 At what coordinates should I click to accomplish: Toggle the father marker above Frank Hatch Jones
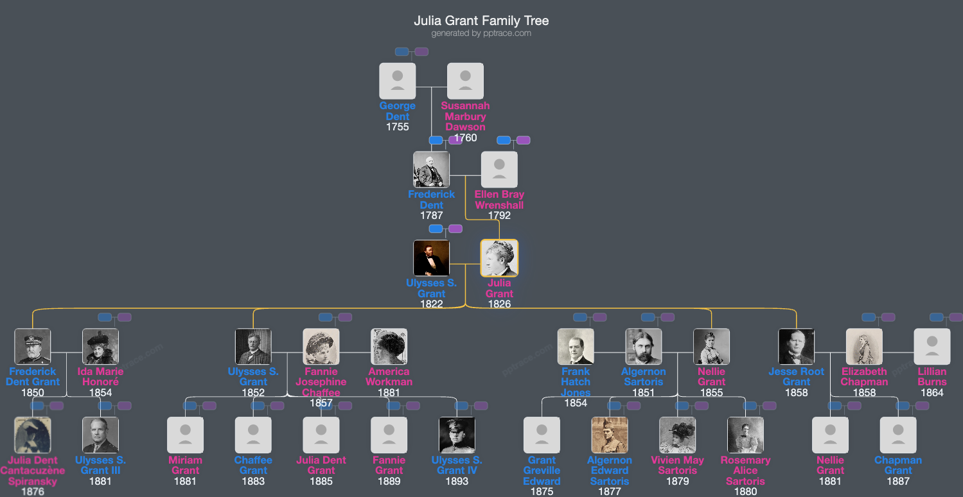coord(580,317)
